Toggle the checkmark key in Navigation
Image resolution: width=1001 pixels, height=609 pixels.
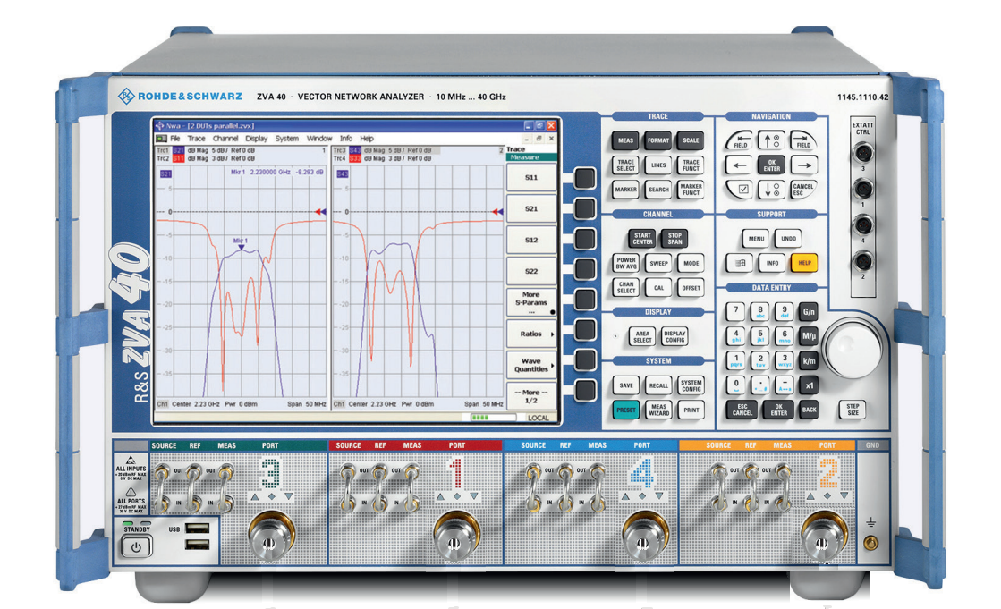741,190
